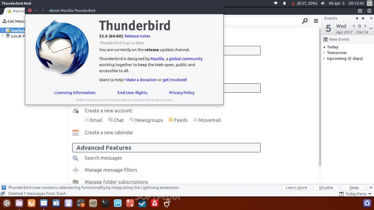Open the Ubuntu dash launcher icon

(x=7, y=203)
